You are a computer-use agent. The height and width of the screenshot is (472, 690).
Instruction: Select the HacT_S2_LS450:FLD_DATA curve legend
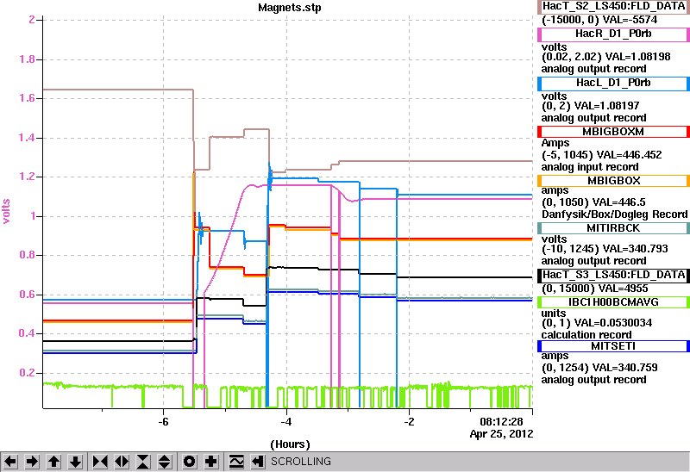[x=613, y=7]
